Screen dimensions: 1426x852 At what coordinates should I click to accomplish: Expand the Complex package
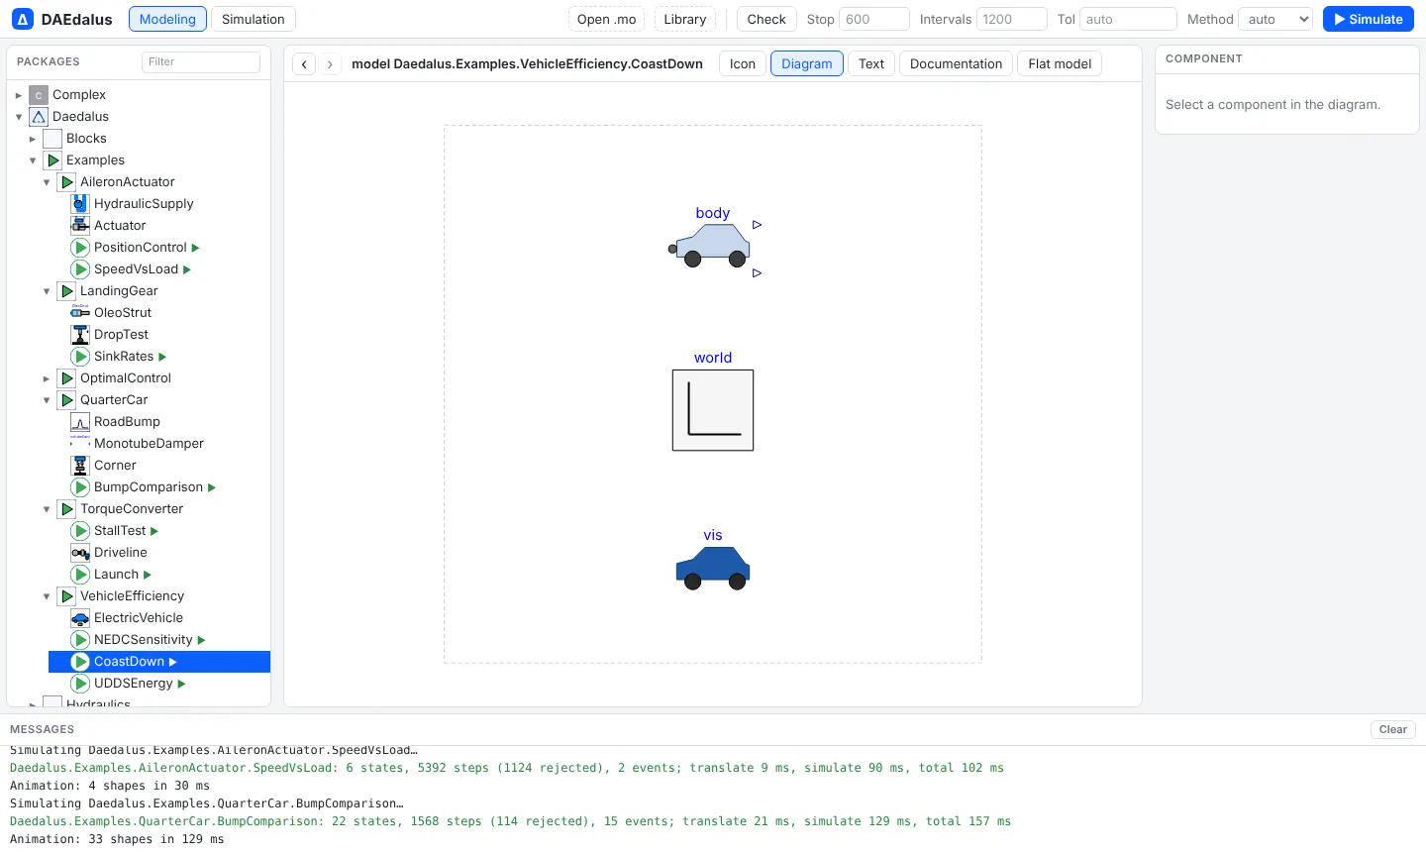(x=19, y=95)
